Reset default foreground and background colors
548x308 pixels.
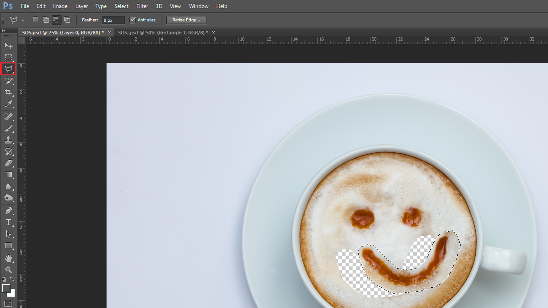(x=4, y=279)
